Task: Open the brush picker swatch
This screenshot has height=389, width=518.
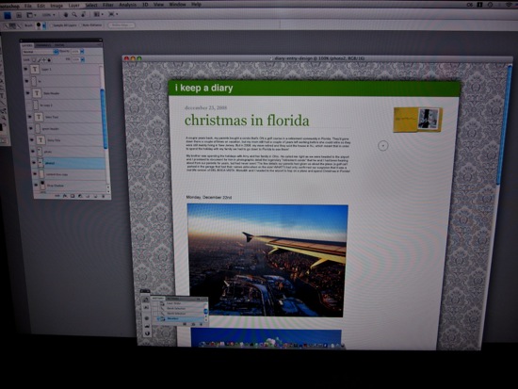Action: pos(39,25)
